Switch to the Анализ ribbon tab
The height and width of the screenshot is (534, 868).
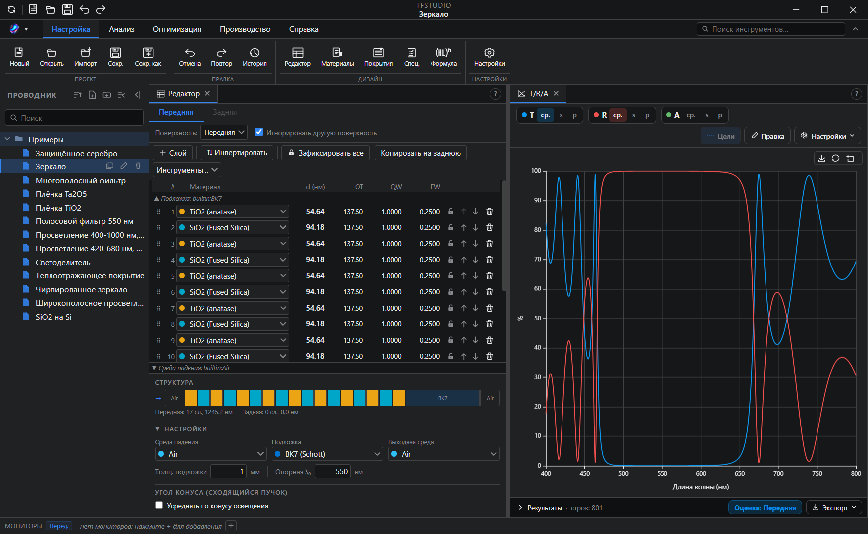tap(122, 29)
